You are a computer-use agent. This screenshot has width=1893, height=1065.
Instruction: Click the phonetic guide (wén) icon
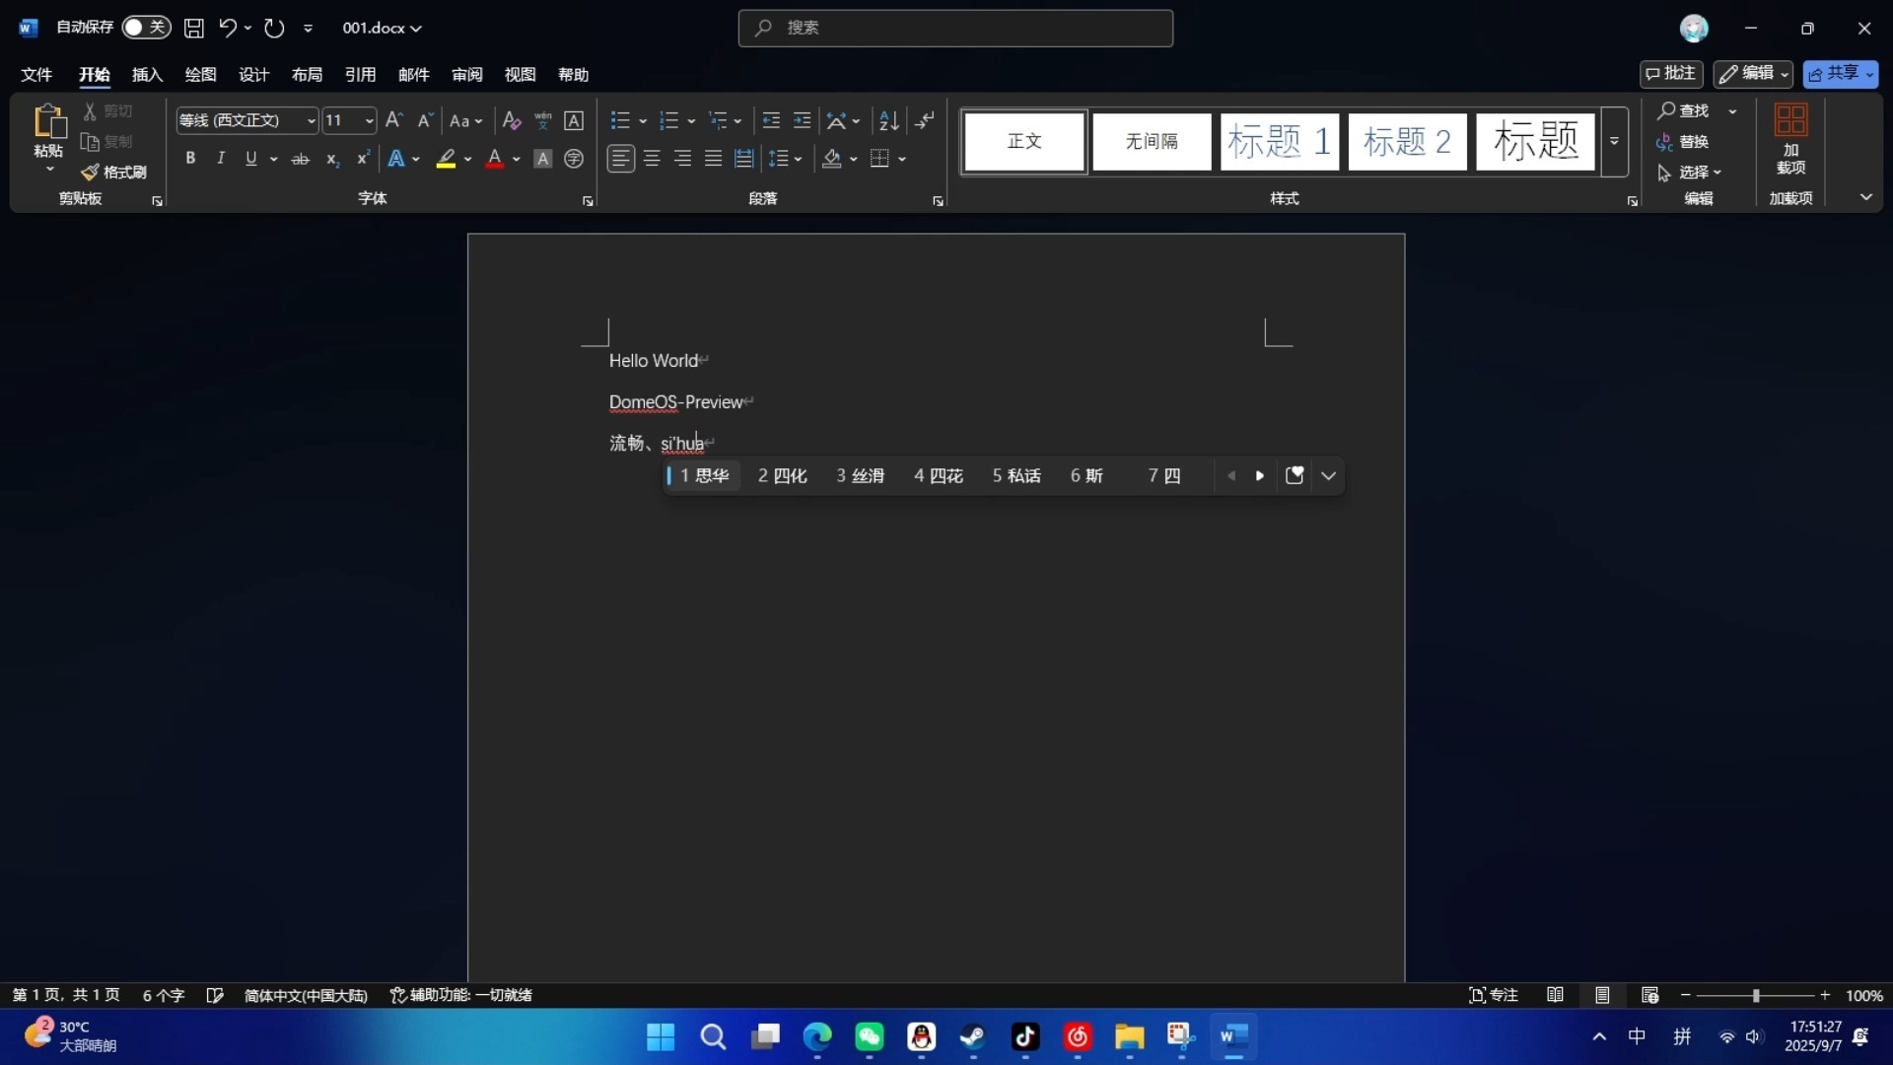pyautogui.click(x=542, y=120)
